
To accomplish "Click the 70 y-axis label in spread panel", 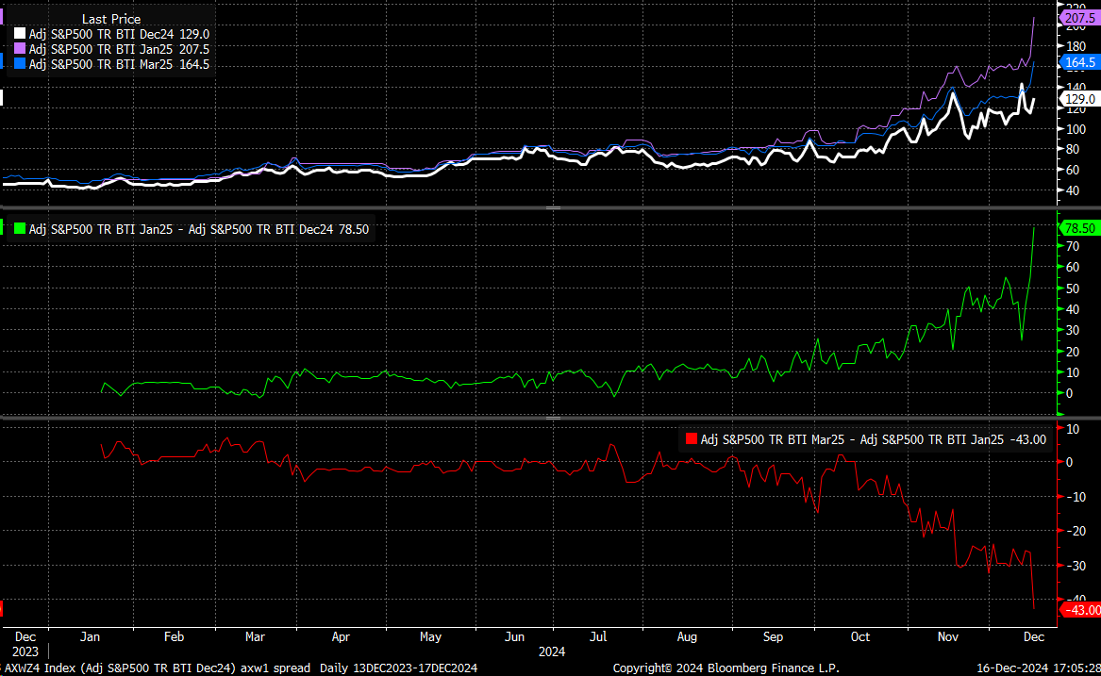I will [1073, 246].
